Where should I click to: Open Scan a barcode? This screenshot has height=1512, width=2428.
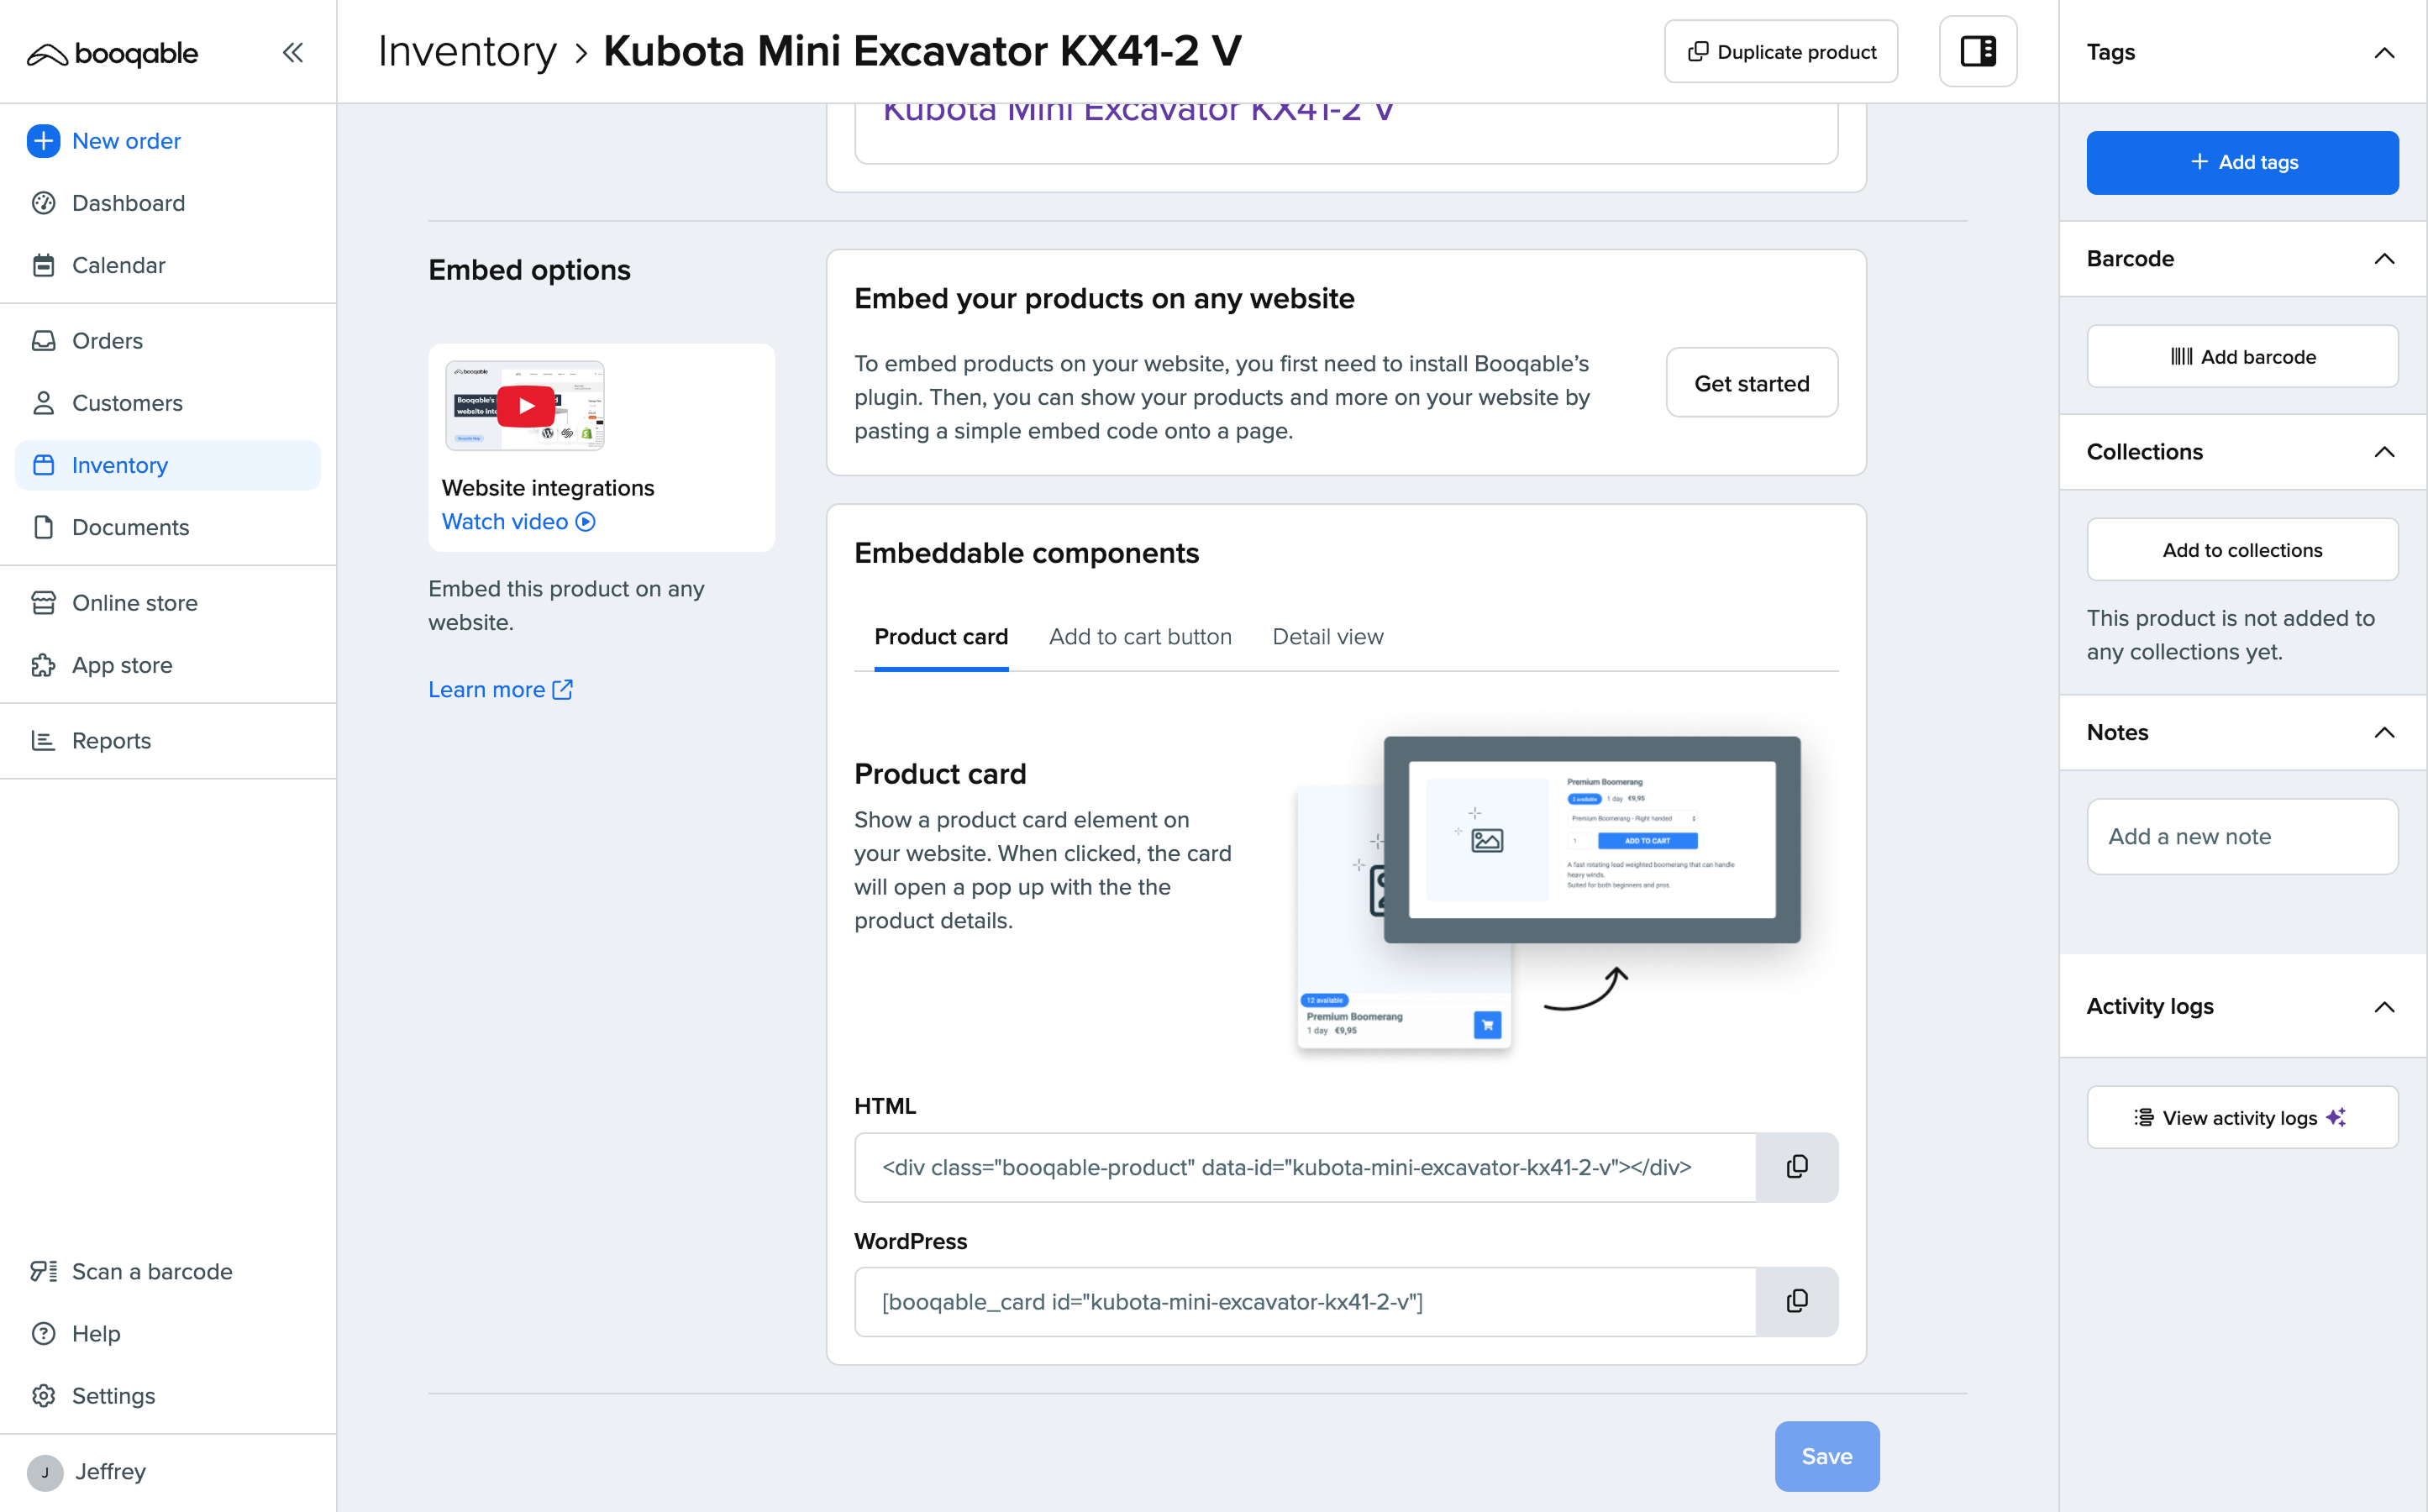point(151,1271)
